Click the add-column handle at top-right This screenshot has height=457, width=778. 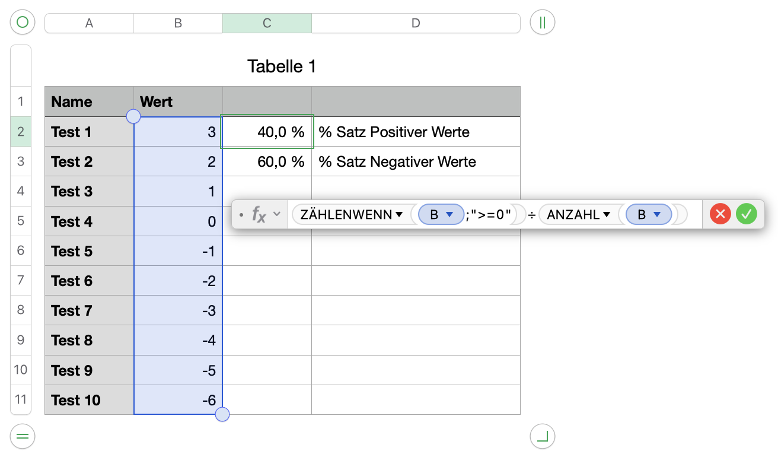point(542,23)
